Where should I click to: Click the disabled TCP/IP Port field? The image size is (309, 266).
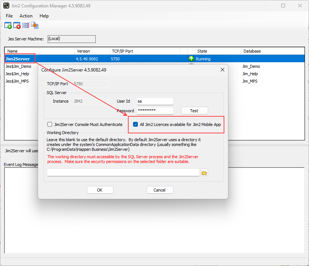coord(91,84)
